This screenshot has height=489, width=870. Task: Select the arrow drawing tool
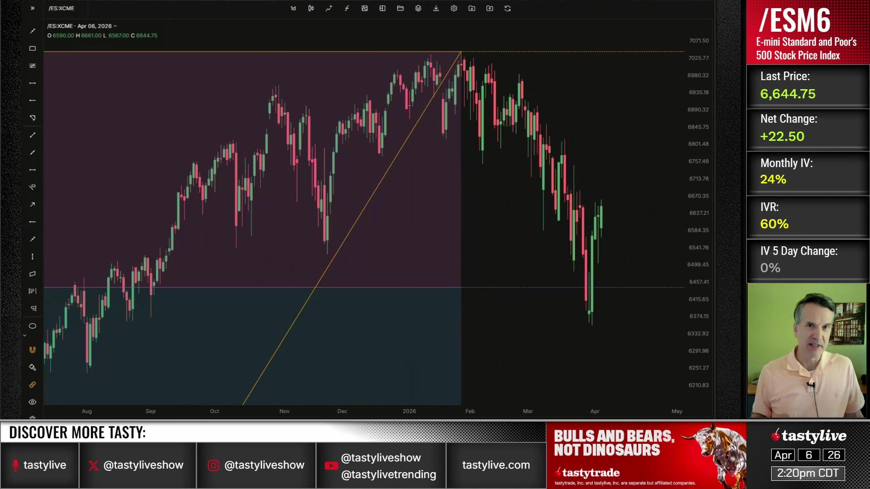pos(33,205)
